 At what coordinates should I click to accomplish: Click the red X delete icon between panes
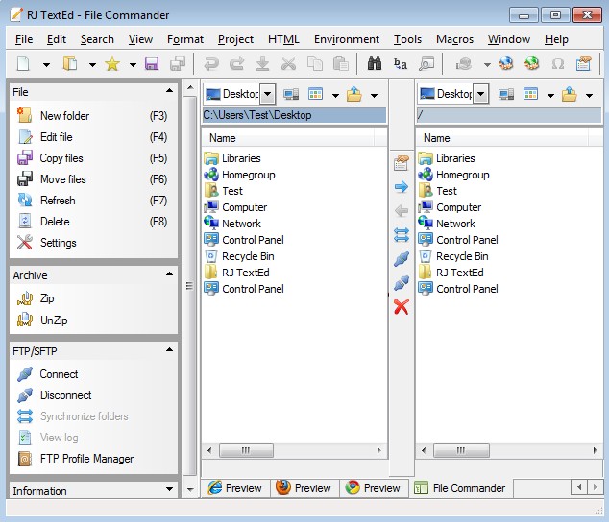pyautogui.click(x=402, y=307)
